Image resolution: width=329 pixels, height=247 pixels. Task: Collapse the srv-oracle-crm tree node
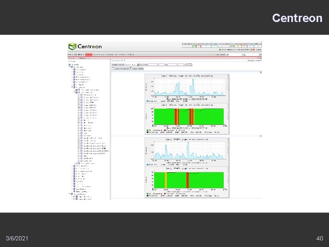tap(75, 92)
